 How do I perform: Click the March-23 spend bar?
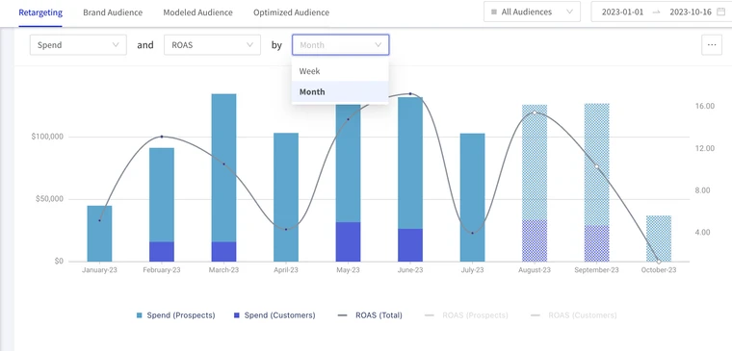click(x=223, y=178)
